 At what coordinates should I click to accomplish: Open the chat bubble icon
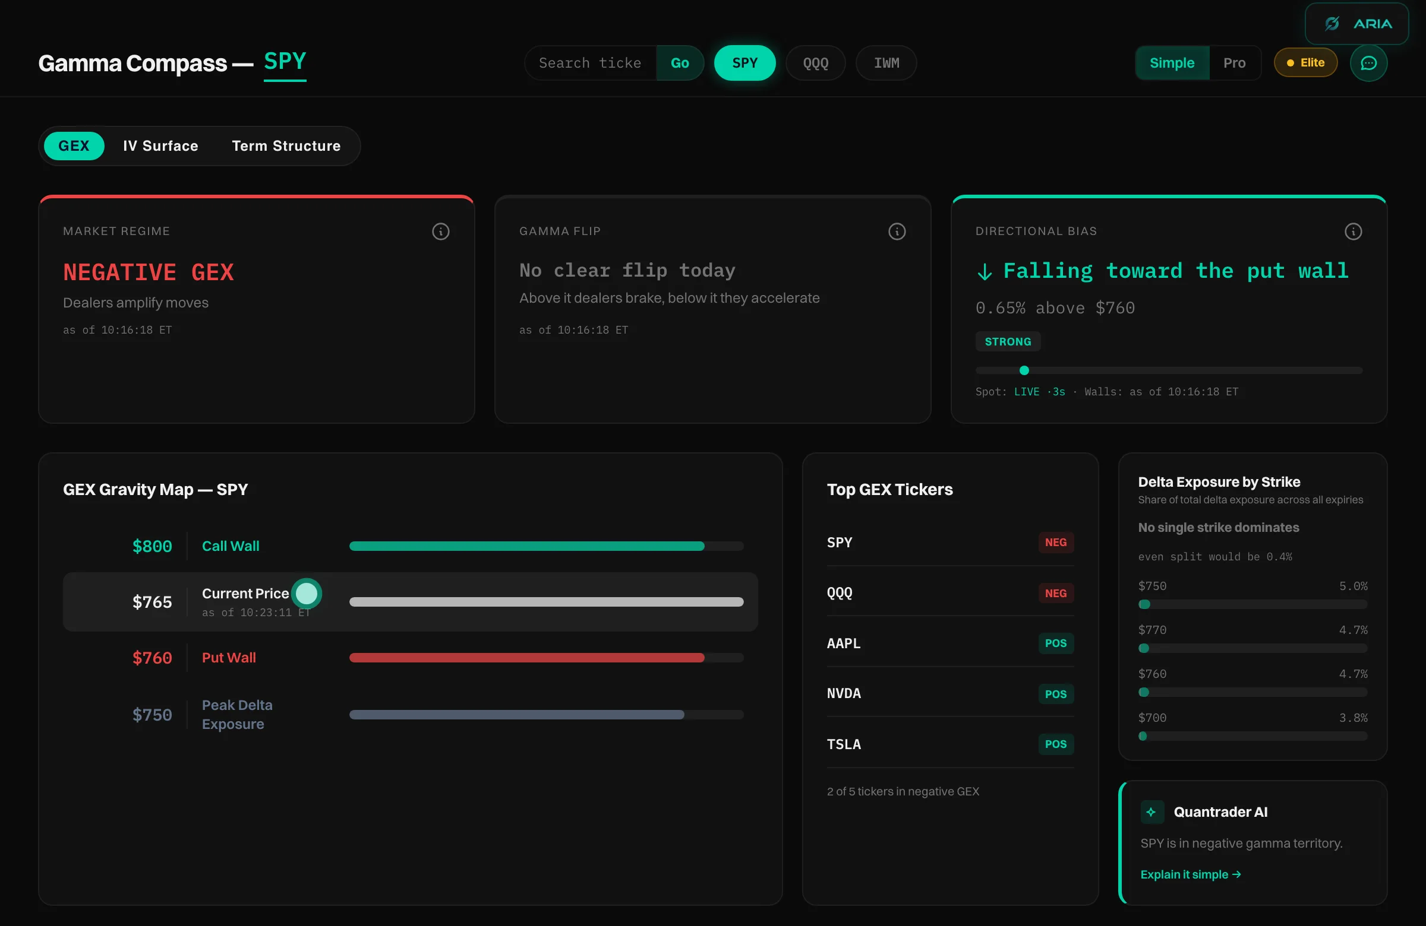(x=1368, y=63)
